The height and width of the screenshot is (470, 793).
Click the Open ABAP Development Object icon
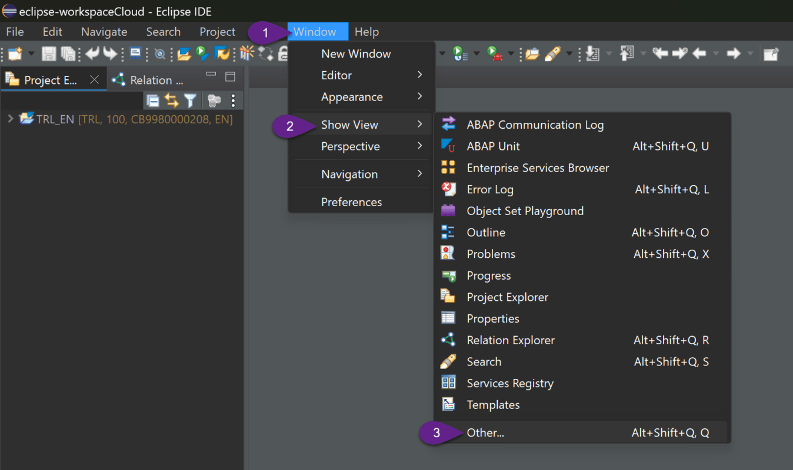coord(184,54)
